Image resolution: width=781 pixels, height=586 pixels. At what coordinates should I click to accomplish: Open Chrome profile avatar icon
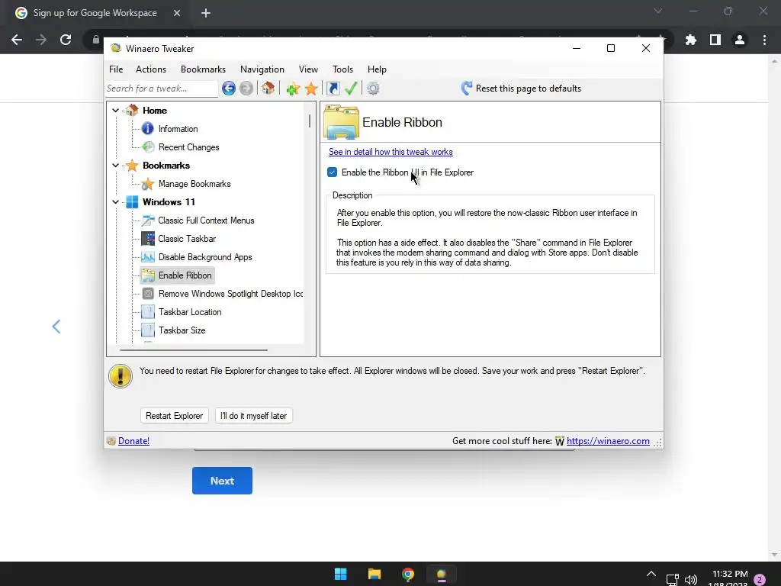[740, 40]
